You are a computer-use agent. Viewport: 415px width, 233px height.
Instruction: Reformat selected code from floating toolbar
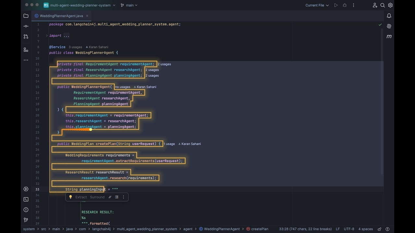tap(117, 197)
